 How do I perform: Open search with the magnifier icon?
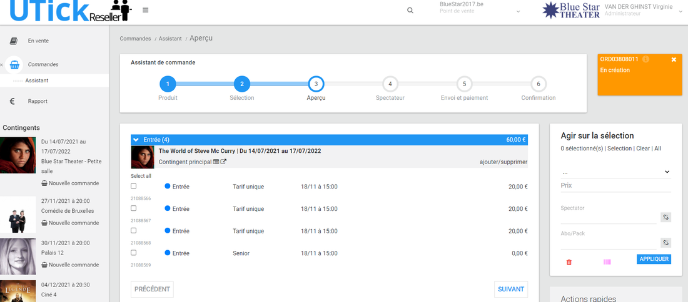(x=410, y=11)
